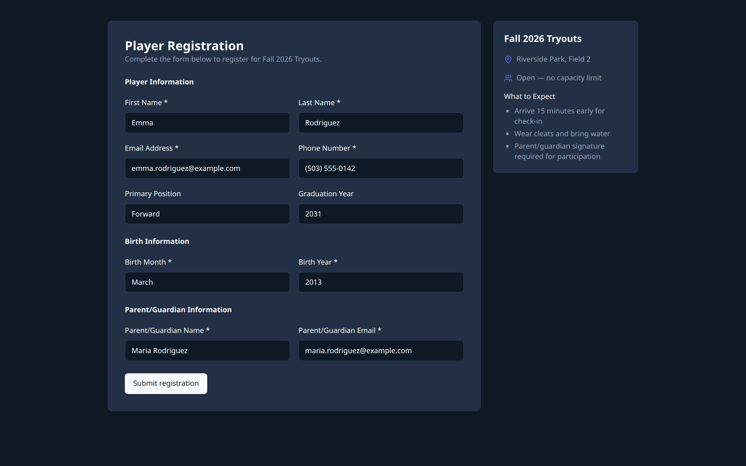Screen dimensions: 746x466
Task: Click the Last Name label
Action: [x=319, y=103]
